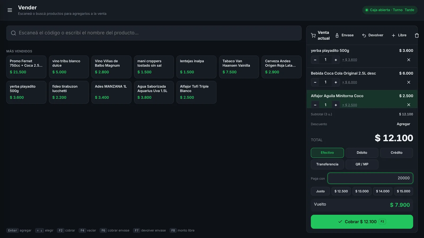Open the Envase action

344,35
